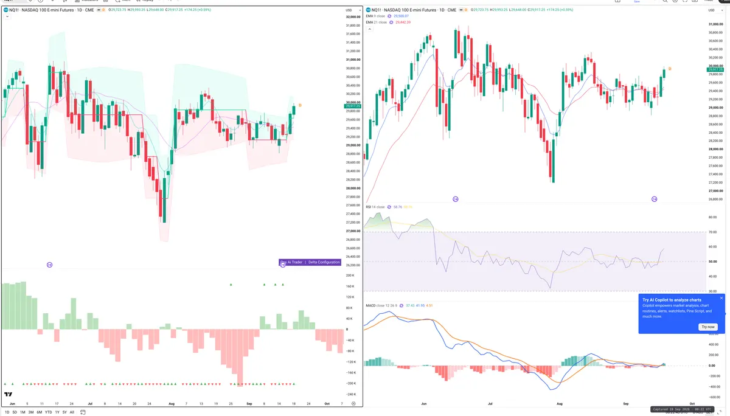Click the current price label 29,917.25 on right axis
This screenshot has width=730, height=416.
click(715, 70)
